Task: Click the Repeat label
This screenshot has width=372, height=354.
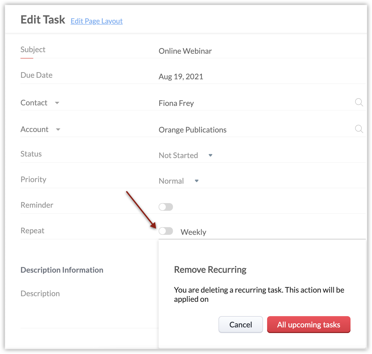Action: tap(32, 230)
